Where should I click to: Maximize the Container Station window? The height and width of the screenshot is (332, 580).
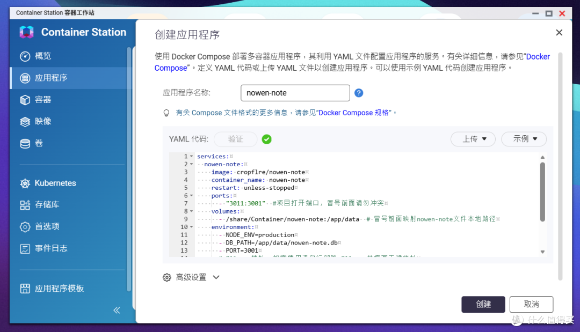tap(549, 13)
